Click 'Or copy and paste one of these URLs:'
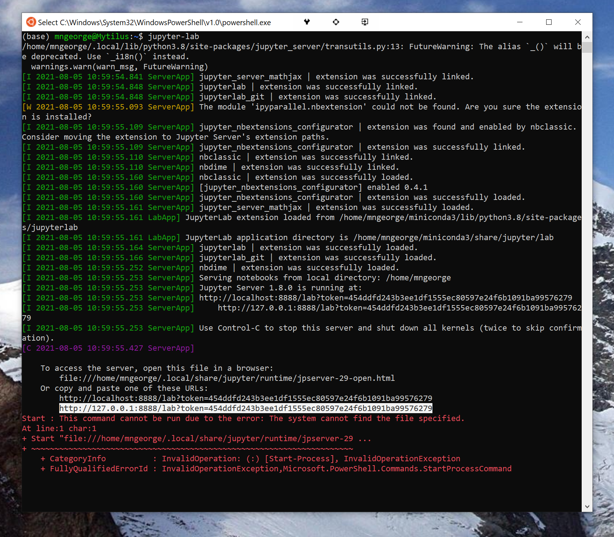Viewport: 614px width, 537px height. click(124, 388)
